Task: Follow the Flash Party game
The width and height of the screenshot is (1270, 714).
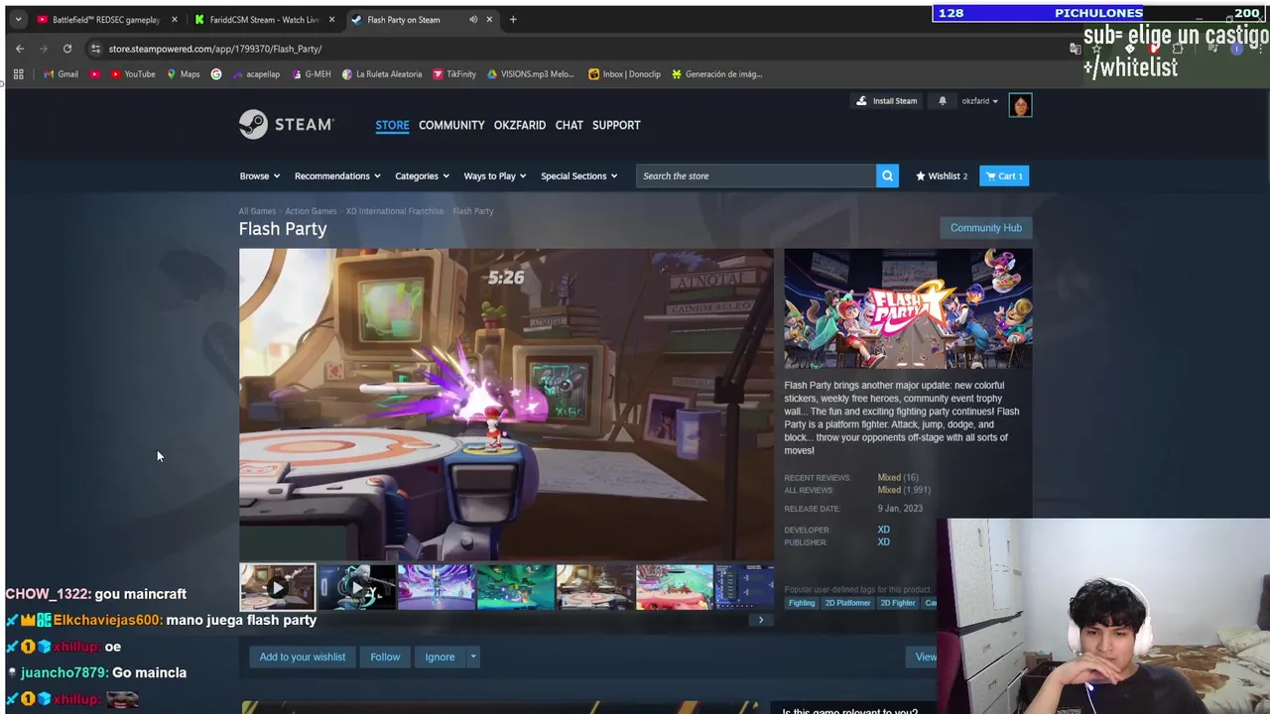Action: click(385, 656)
